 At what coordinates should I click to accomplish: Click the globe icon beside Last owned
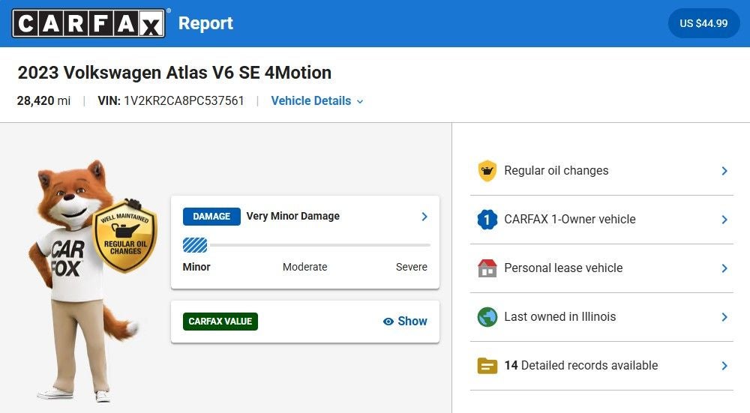(x=487, y=317)
